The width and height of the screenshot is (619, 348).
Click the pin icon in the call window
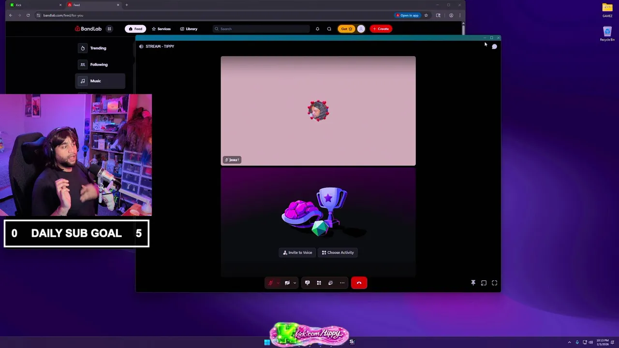473,283
